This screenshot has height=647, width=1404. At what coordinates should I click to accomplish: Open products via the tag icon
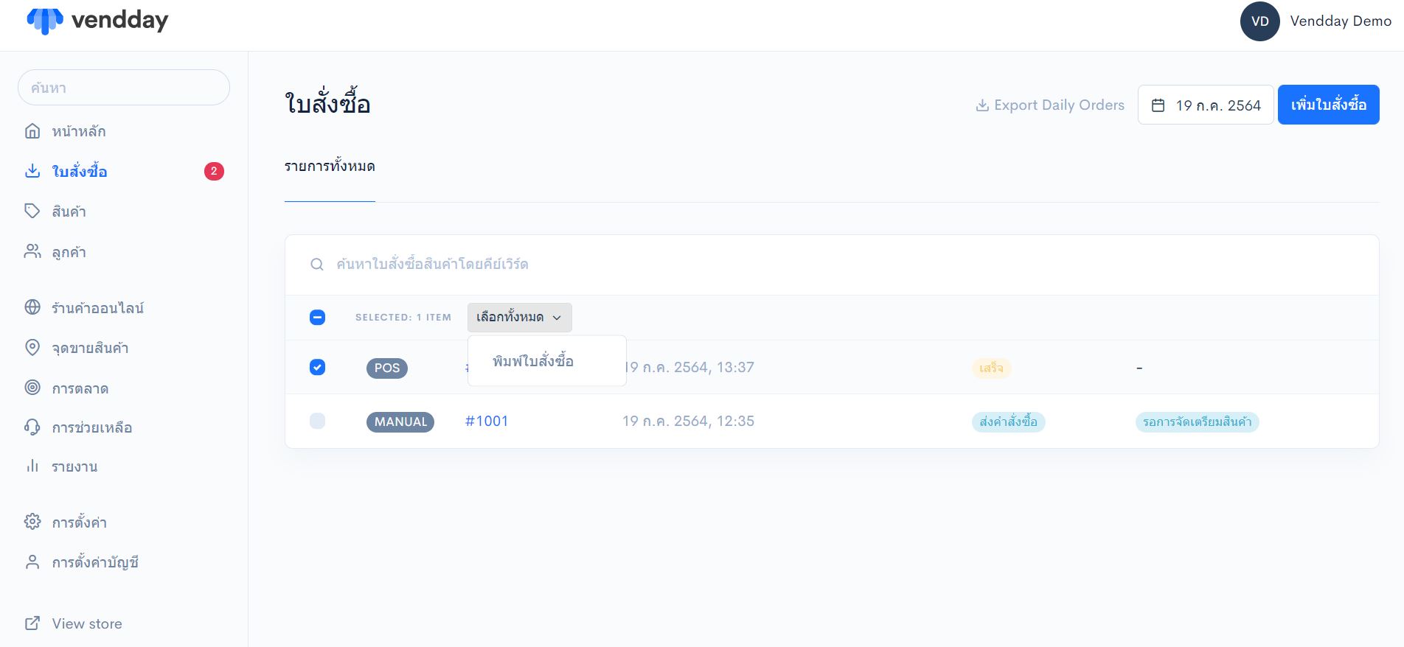pyautogui.click(x=32, y=211)
